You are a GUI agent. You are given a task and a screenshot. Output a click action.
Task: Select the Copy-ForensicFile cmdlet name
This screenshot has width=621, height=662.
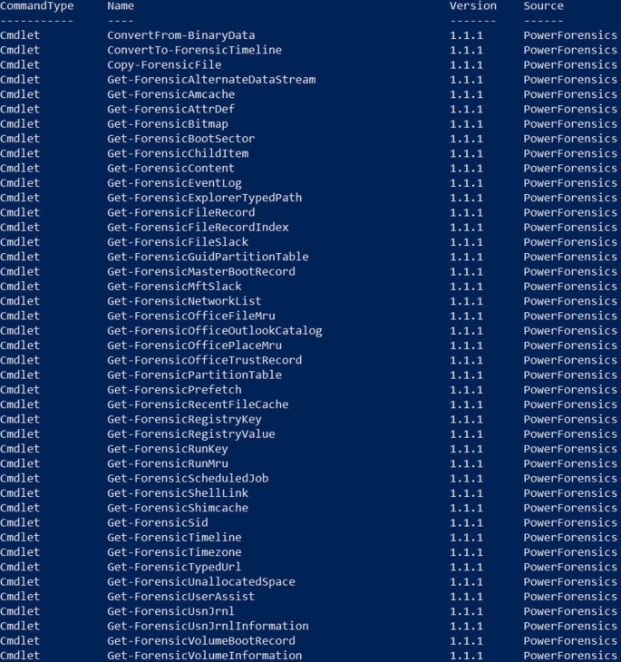pos(164,65)
